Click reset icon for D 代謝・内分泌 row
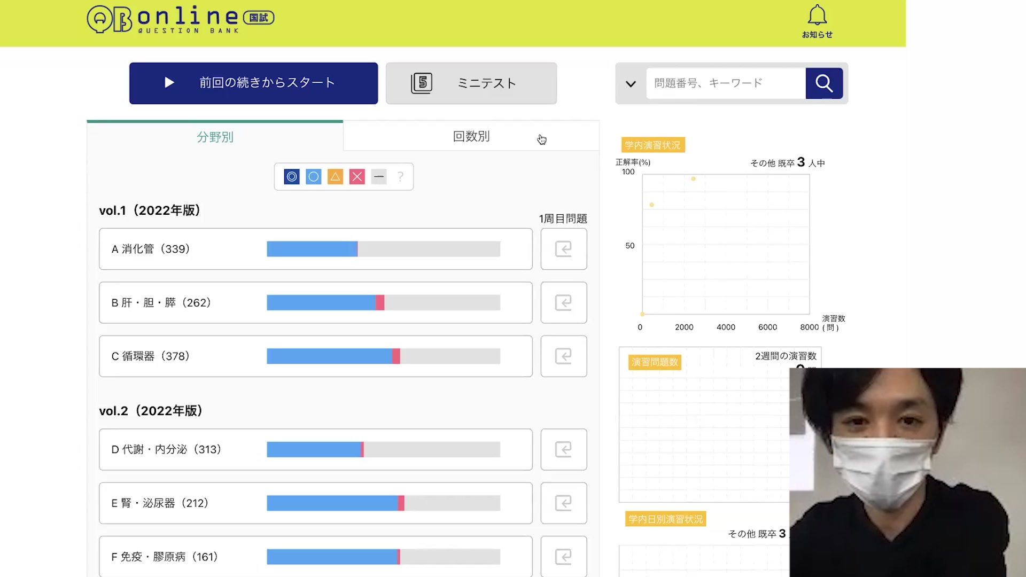 click(563, 449)
